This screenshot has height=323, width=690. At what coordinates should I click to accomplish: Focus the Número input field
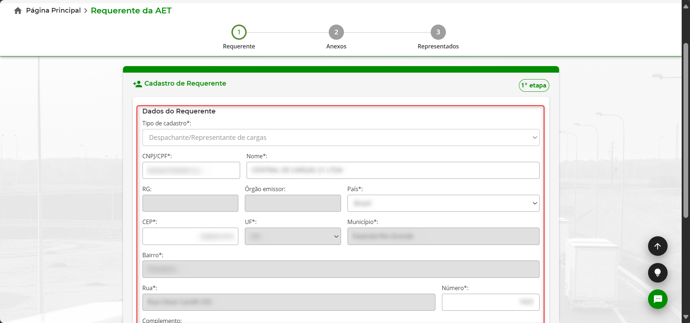click(490, 302)
